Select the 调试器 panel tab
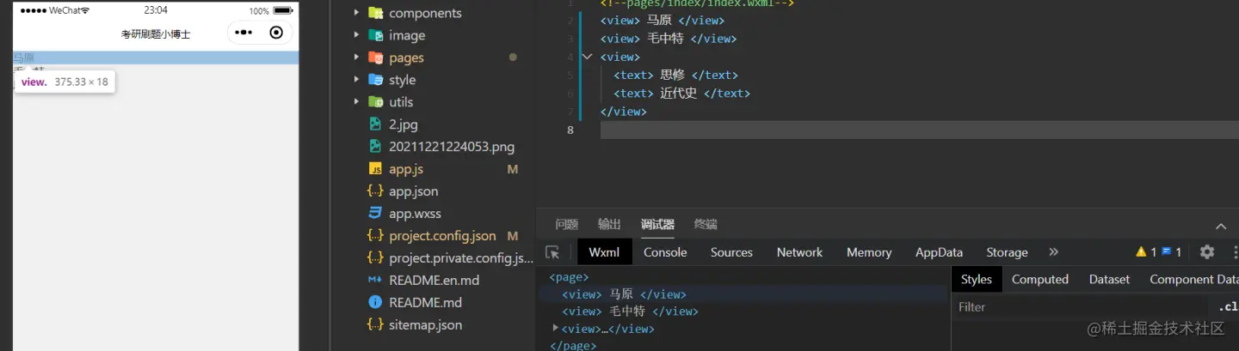 [x=657, y=224]
